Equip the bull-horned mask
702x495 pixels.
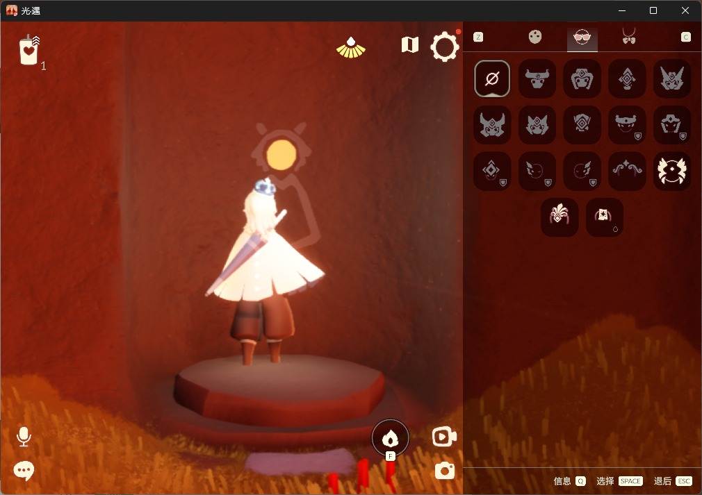(537, 78)
